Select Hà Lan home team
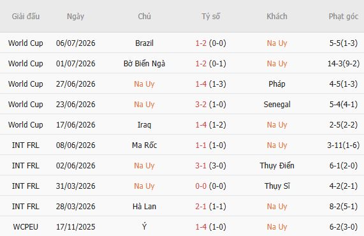364x236 pixels. point(144,207)
